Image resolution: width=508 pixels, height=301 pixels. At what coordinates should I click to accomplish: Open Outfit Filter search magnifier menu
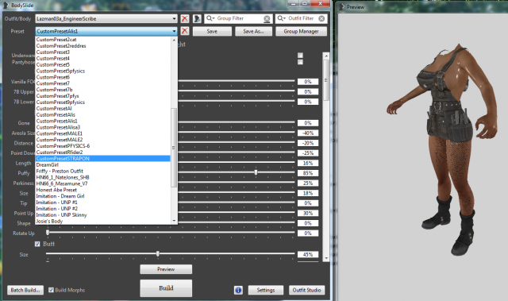coord(282,18)
